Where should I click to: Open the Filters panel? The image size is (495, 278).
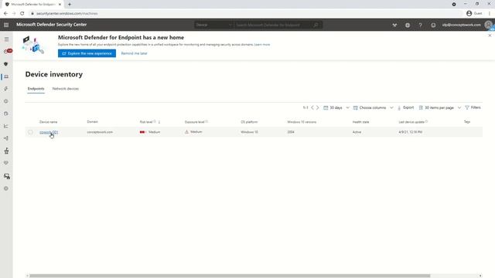473,107
